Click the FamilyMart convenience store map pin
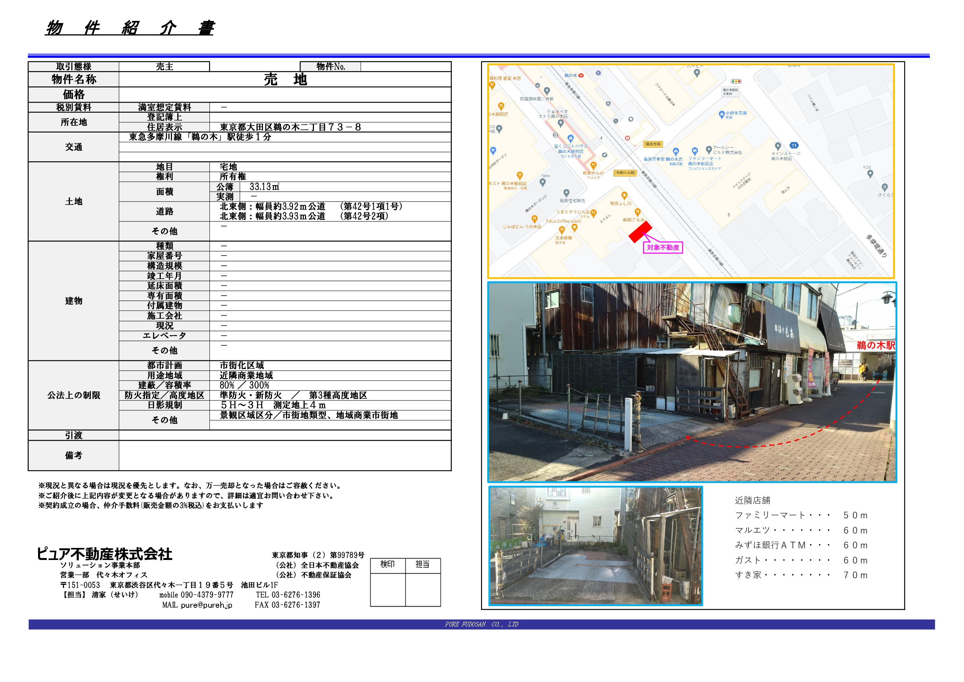Screen dimensions: 964x682 coord(695,151)
